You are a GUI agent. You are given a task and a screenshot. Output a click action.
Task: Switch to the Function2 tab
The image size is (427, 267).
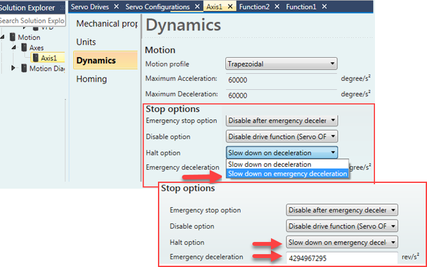point(254,6)
